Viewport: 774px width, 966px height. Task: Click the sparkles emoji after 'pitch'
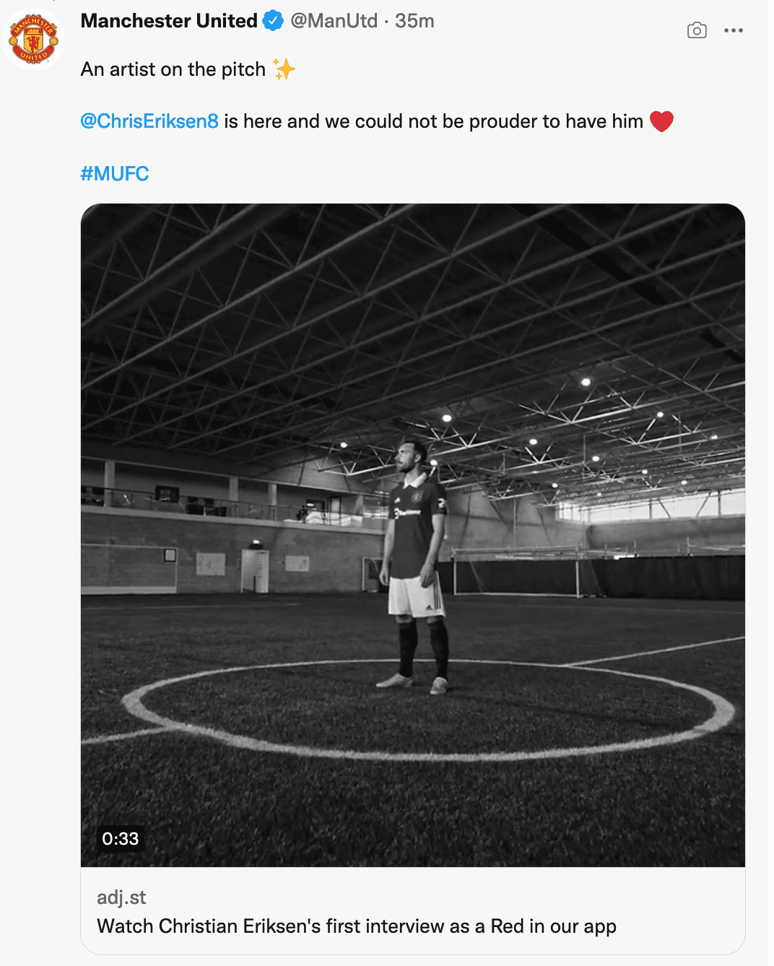click(284, 69)
